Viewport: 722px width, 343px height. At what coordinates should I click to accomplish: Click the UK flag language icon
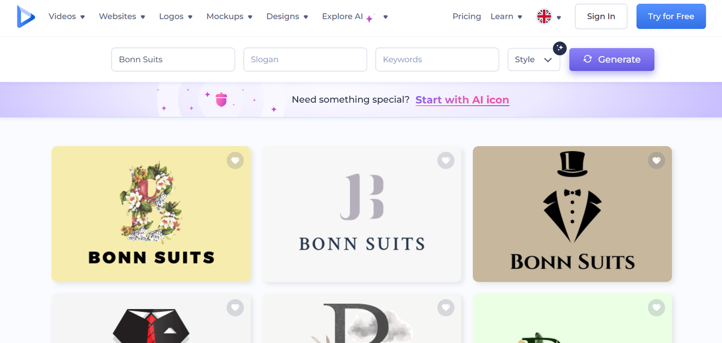tap(544, 17)
